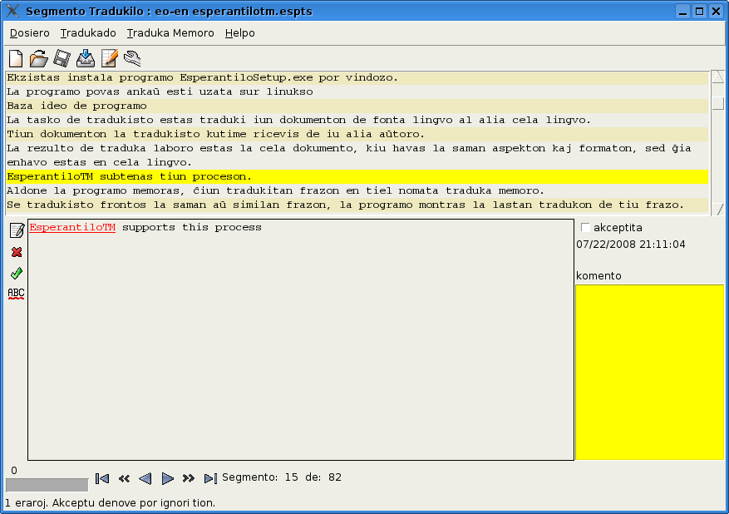Open the Traduka Memoro menu
The height and width of the screenshot is (514, 729).
(170, 33)
